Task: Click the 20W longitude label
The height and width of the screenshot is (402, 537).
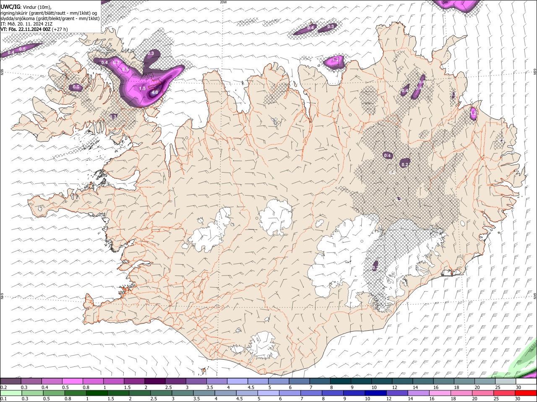Action: [x=223, y=2]
